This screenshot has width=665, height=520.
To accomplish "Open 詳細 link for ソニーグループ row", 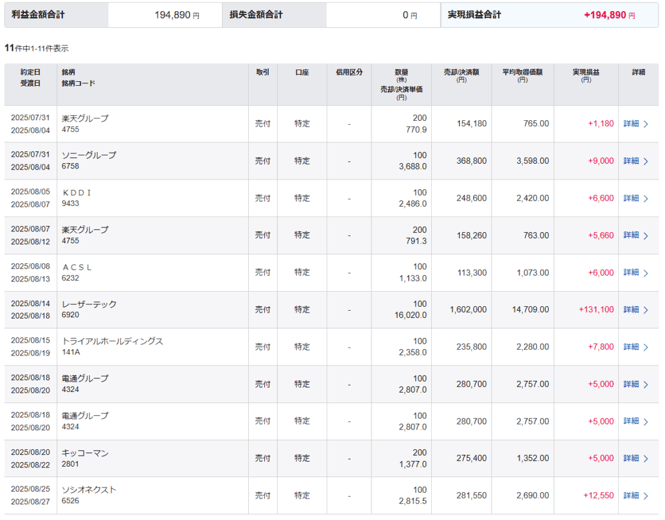I will tap(636, 161).
